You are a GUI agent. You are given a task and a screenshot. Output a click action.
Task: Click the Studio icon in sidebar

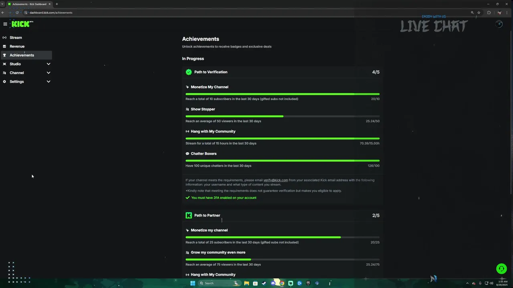coord(4,64)
